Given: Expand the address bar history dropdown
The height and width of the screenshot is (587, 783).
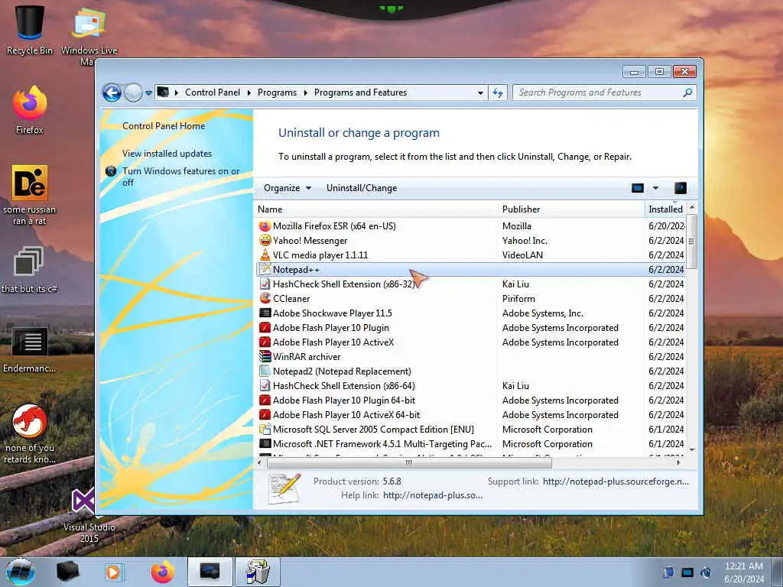Looking at the screenshot, I should click(480, 92).
